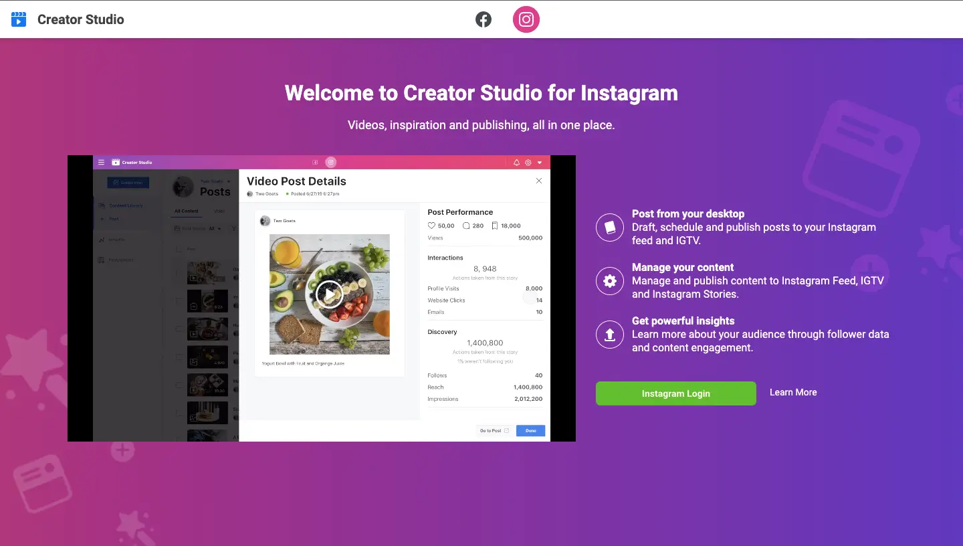This screenshot has height=546, width=963.
Task: Open the Learn More link
Action: point(793,392)
